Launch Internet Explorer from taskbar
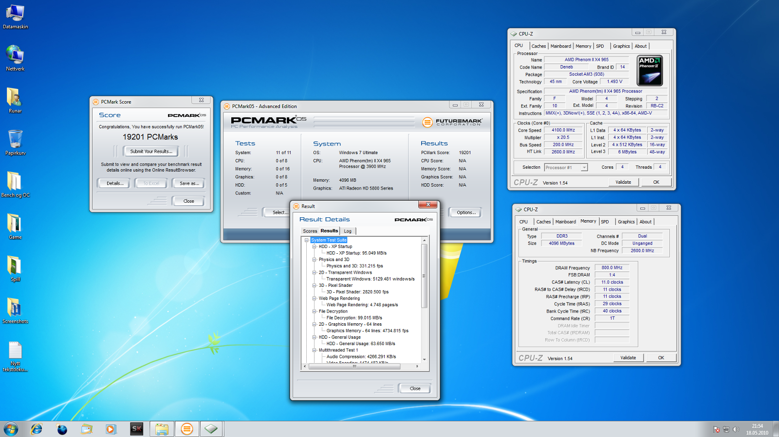Screen dimensions: 779x437 tap(37, 429)
